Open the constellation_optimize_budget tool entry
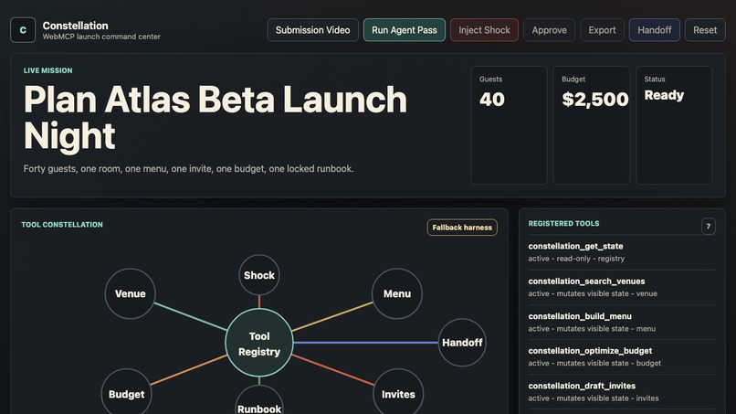Image resolution: width=736 pixels, height=414 pixels. [x=622, y=357]
